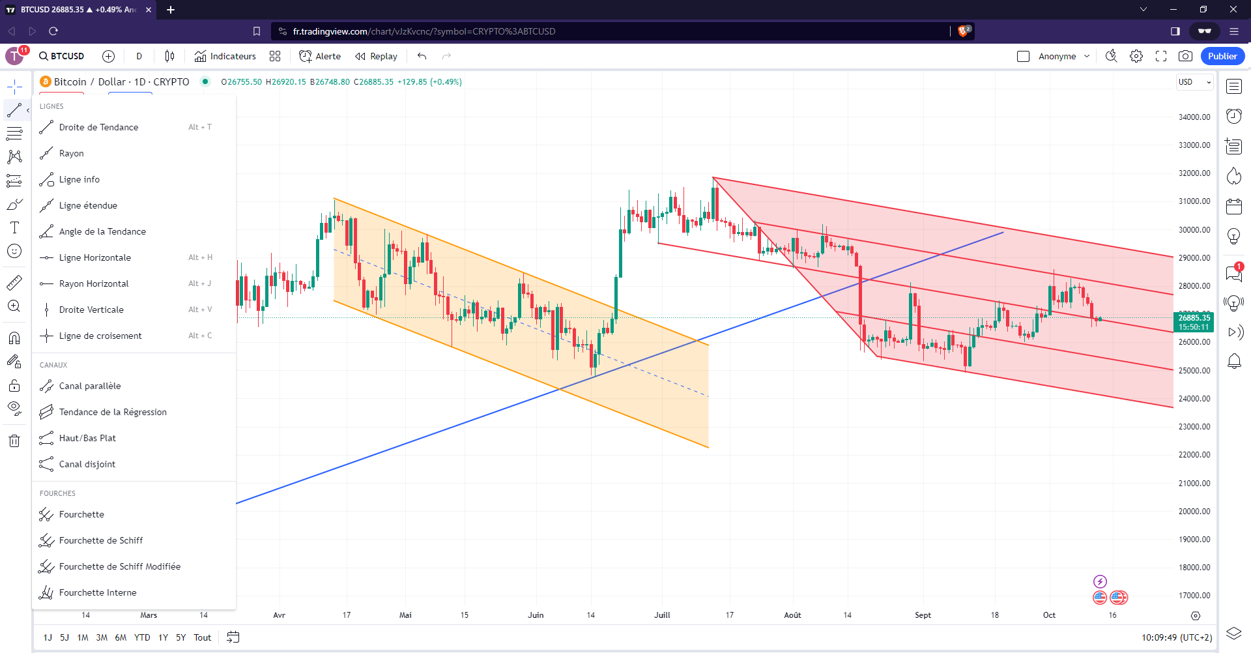The width and height of the screenshot is (1251, 653).
Task: Open the hotlists flame icon
Action: tap(1234, 176)
